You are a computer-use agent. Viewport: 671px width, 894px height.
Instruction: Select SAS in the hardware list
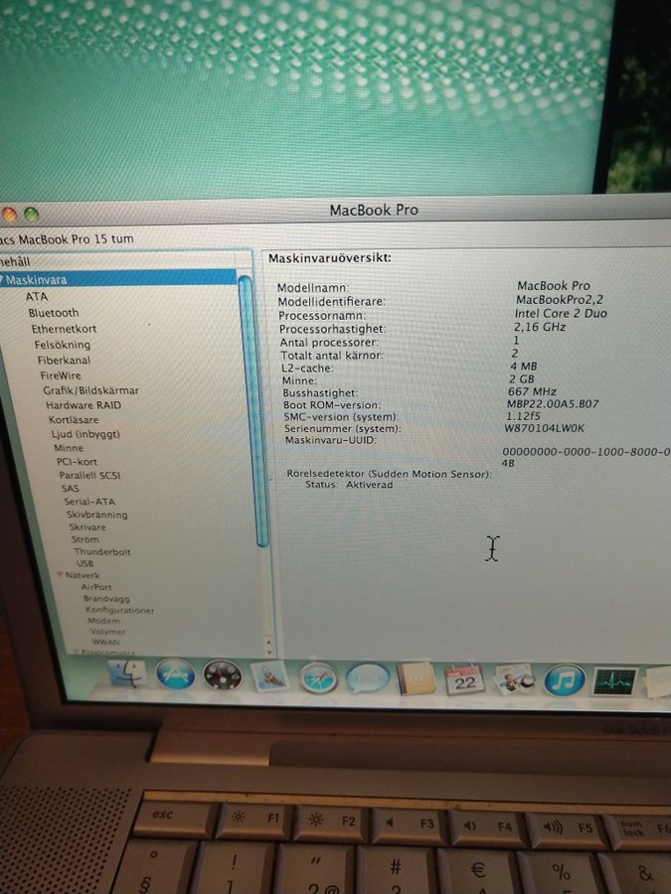(71, 489)
